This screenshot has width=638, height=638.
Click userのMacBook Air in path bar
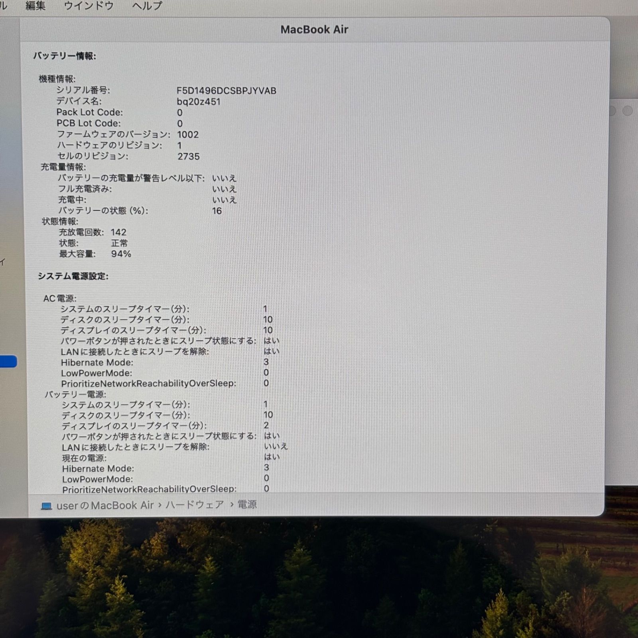(x=105, y=505)
